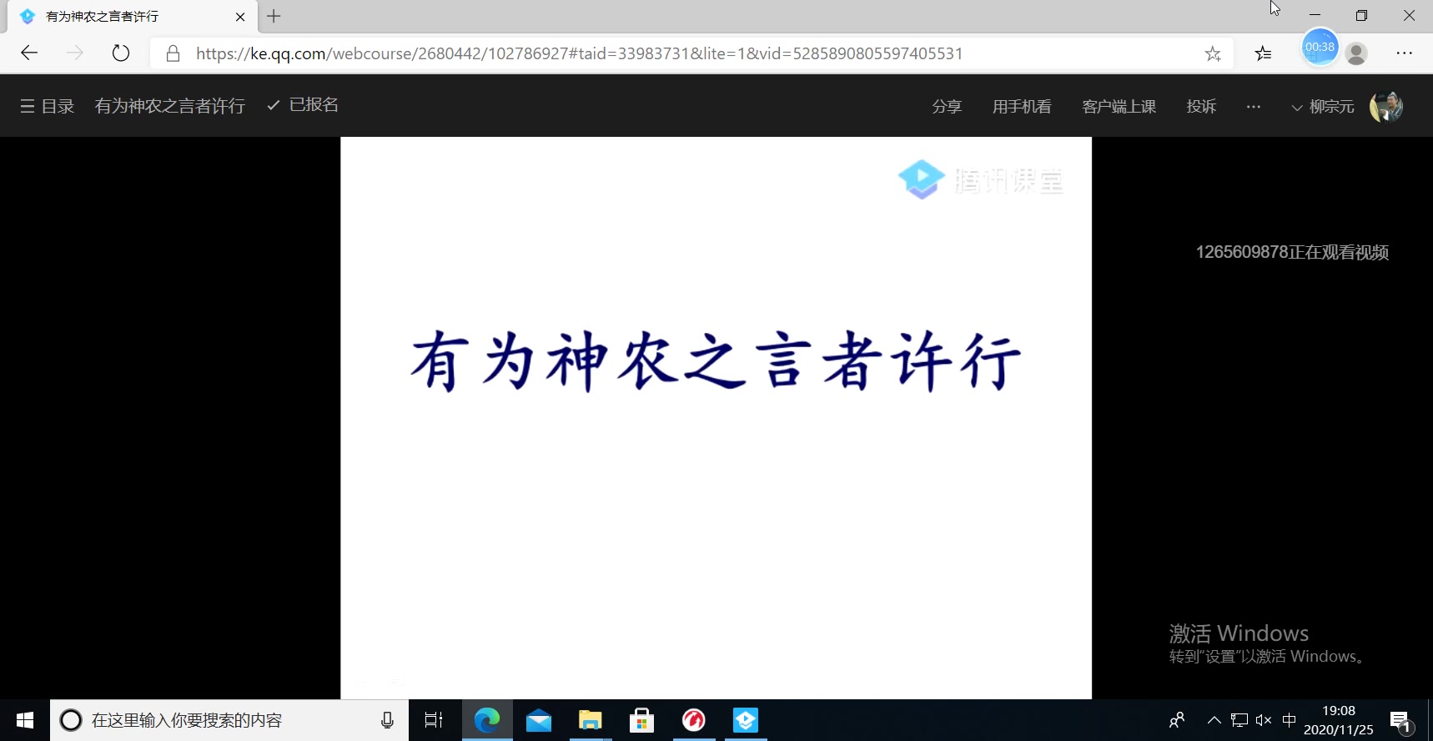Open a new browser tab

(x=274, y=16)
